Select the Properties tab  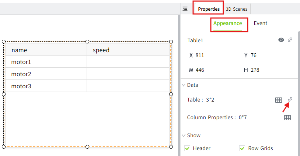point(209,9)
